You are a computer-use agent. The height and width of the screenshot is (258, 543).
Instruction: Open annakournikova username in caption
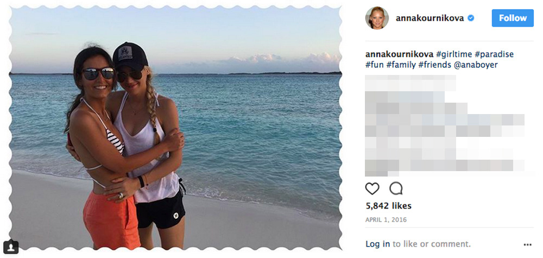click(399, 54)
